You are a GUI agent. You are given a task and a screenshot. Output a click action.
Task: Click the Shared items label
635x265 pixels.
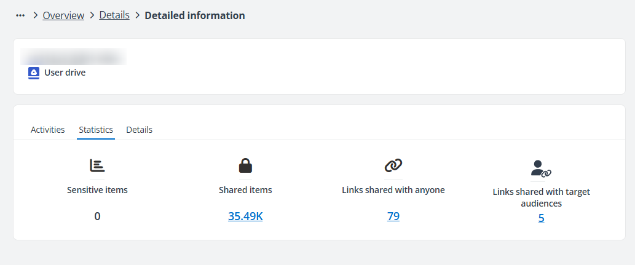tap(245, 190)
